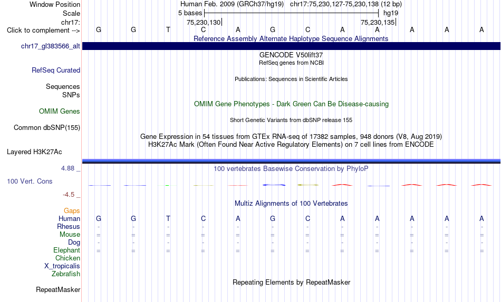Click the Mouse species row label
This screenshot has height=302, width=501.
70,235
